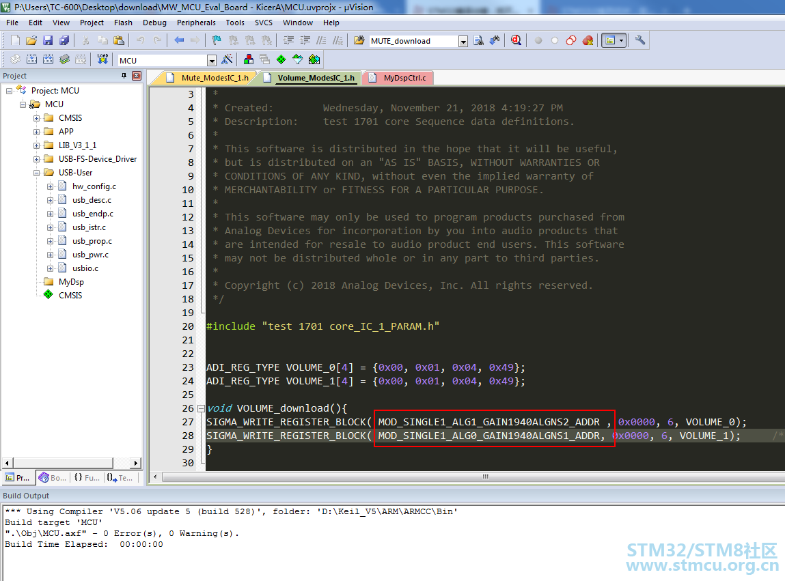Open Find in Files dialog icon
The image size is (785, 581).
point(359,40)
